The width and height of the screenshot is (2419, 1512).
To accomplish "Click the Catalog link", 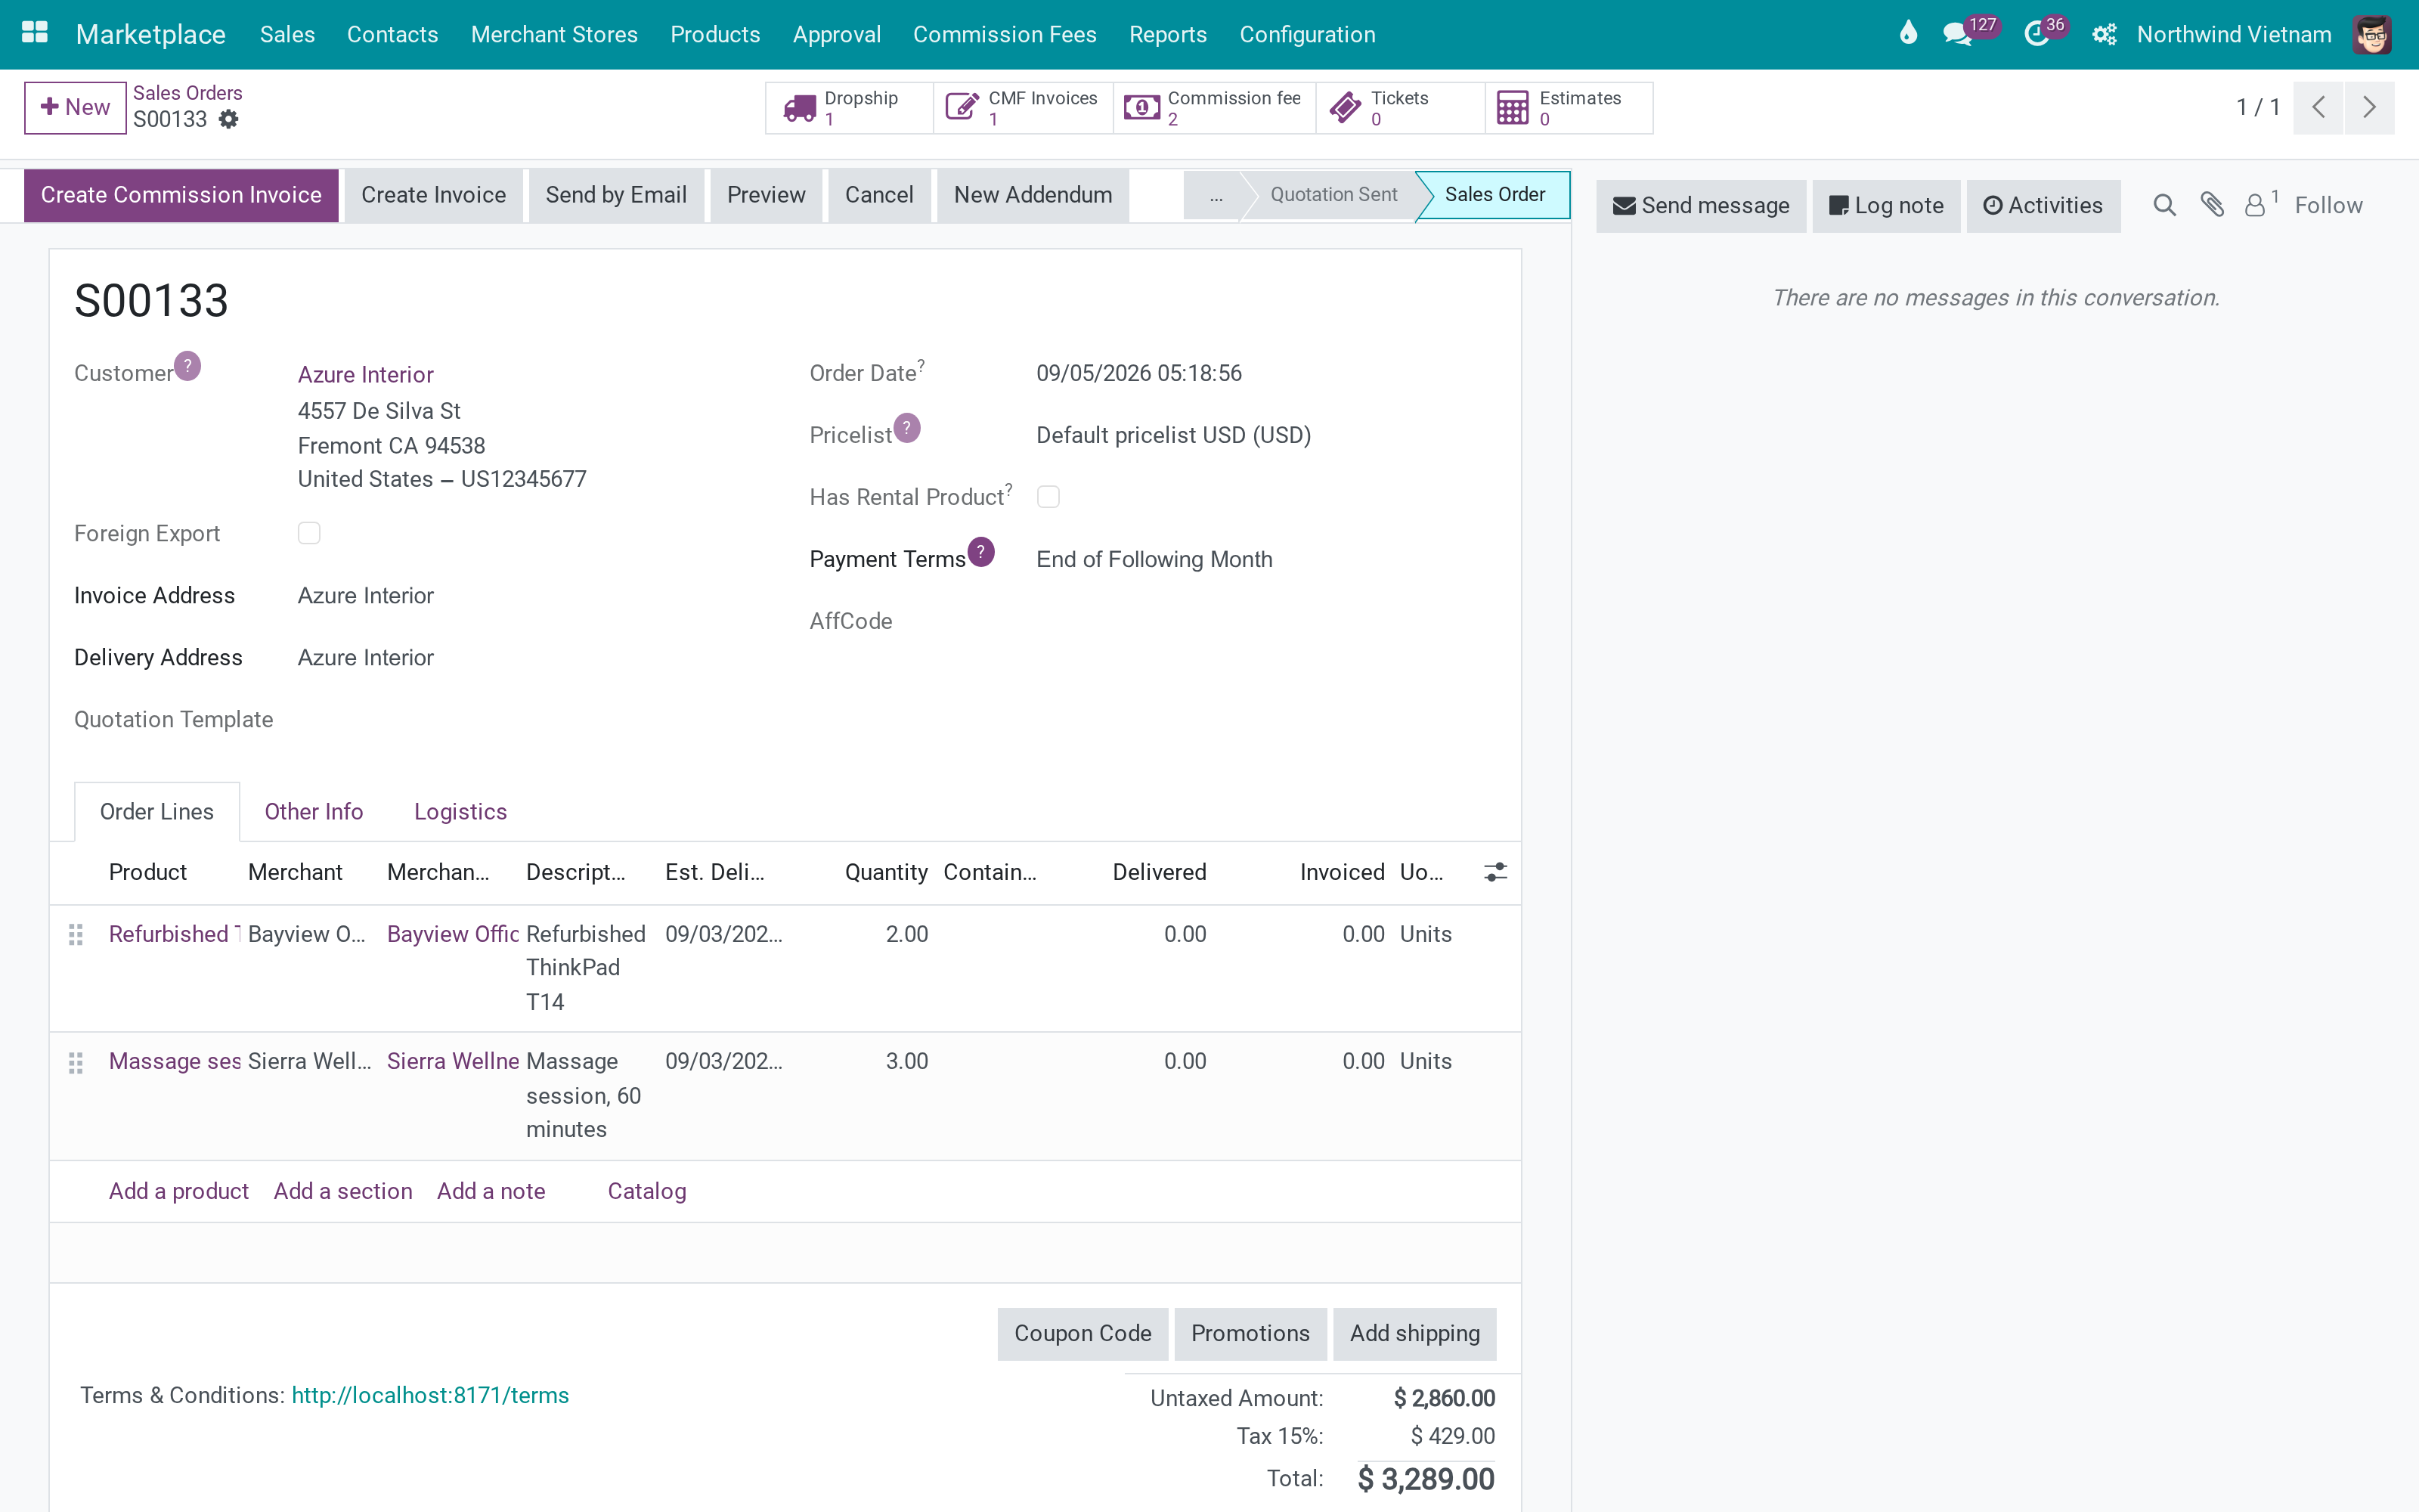I will (647, 1191).
